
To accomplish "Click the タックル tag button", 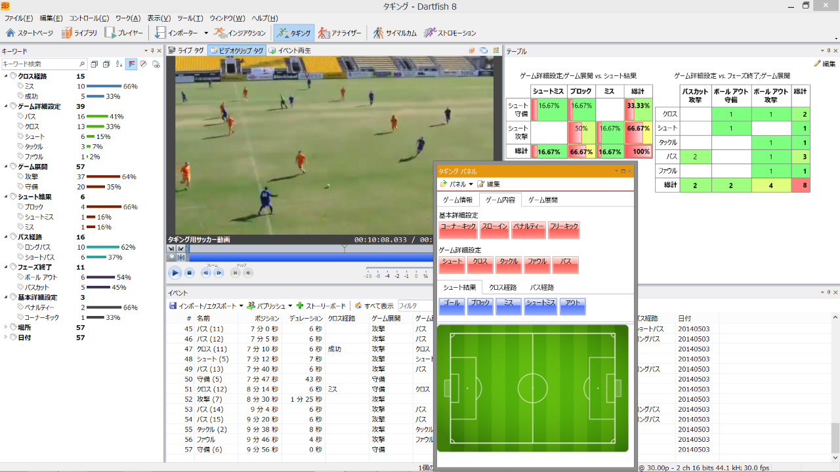I will tap(509, 265).
